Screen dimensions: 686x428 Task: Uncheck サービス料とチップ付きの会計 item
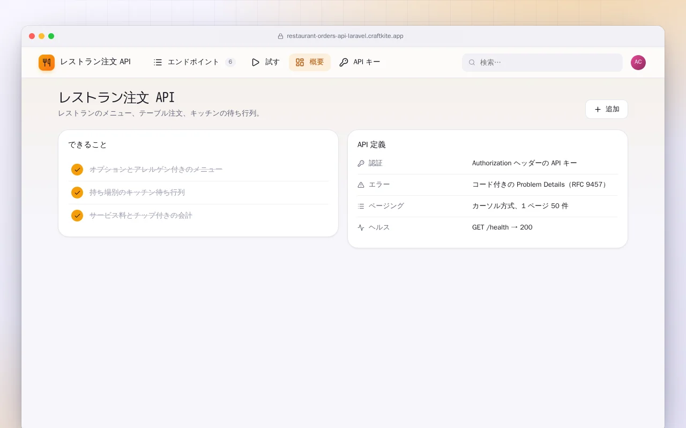pos(77,216)
